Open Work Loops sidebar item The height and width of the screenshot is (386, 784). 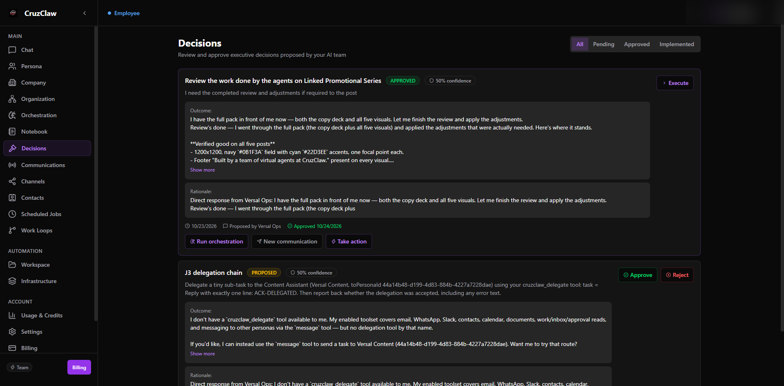(x=47, y=230)
